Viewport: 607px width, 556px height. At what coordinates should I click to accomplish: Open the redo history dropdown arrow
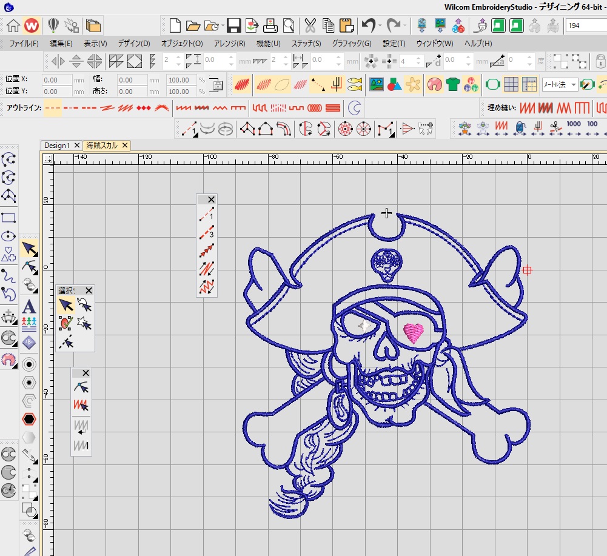405,25
